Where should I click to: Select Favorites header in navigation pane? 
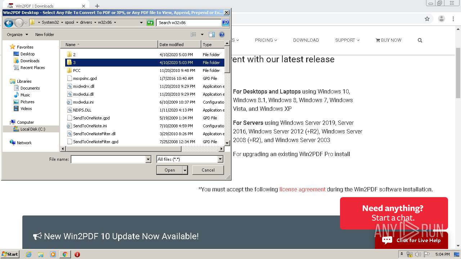[25, 47]
